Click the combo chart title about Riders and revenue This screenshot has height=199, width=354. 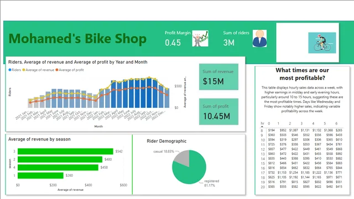pyautogui.click(x=77, y=62)
